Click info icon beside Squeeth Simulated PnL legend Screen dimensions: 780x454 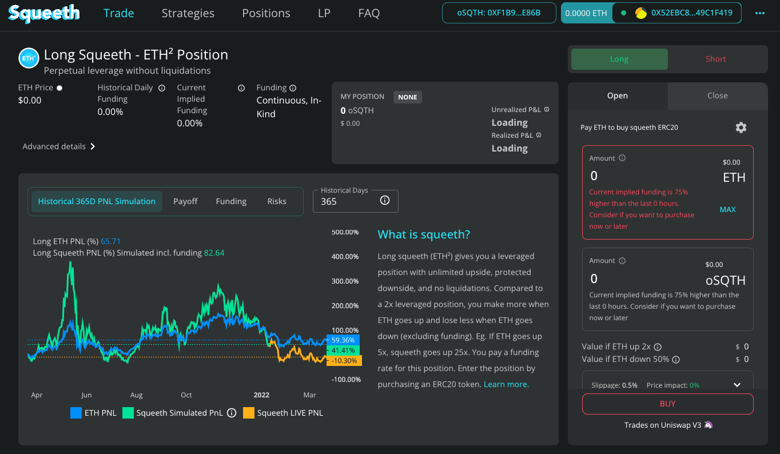tap(232, 413)
